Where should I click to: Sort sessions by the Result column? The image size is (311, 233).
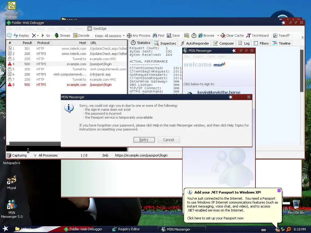27,43
